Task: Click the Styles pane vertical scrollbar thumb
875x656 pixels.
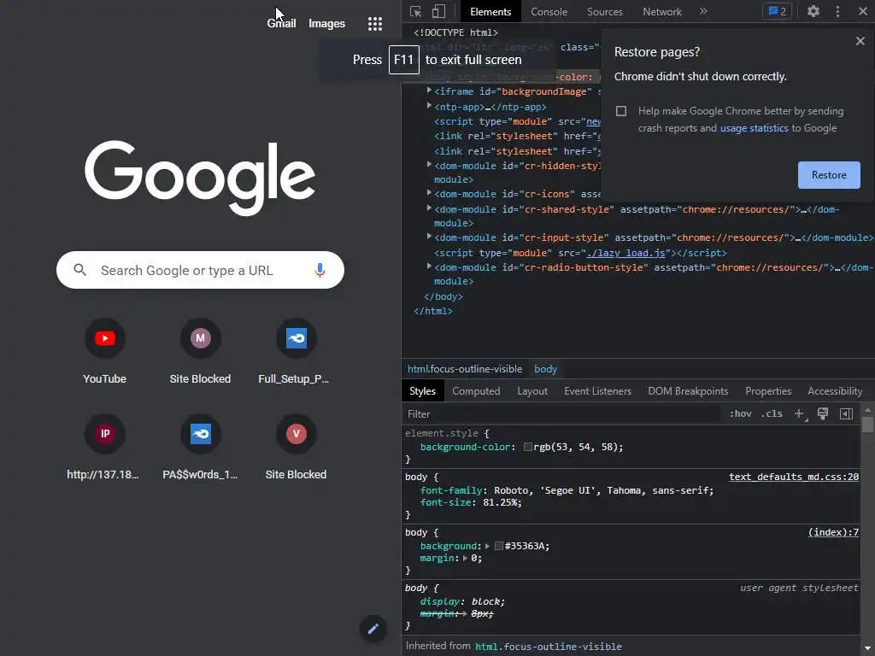Action: point(867,425)
